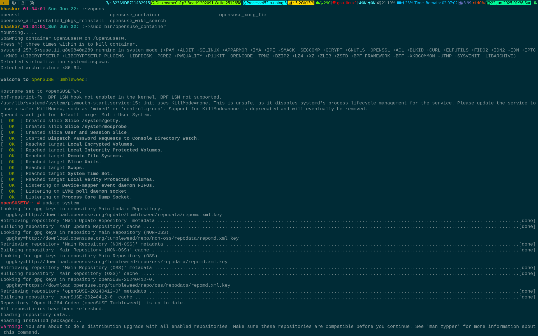Image resolution: width=538 pixels, height=336 pixels.
Task: Click the disk nvme0n1p3 read/write indicator
Action: [196, 3]
